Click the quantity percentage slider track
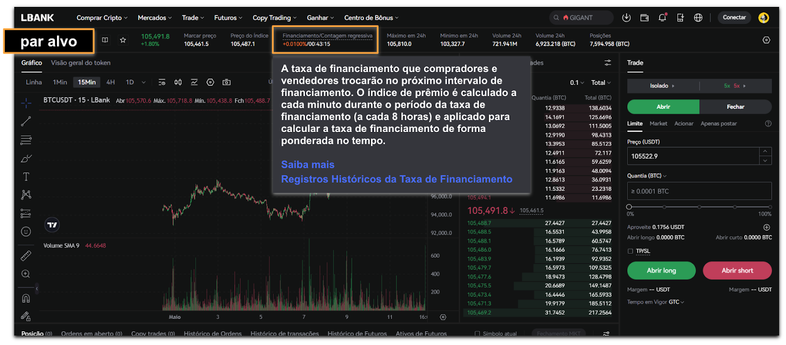Image resolution: width=786 pixels, height=345 pixels. click(x=699, y=207)
